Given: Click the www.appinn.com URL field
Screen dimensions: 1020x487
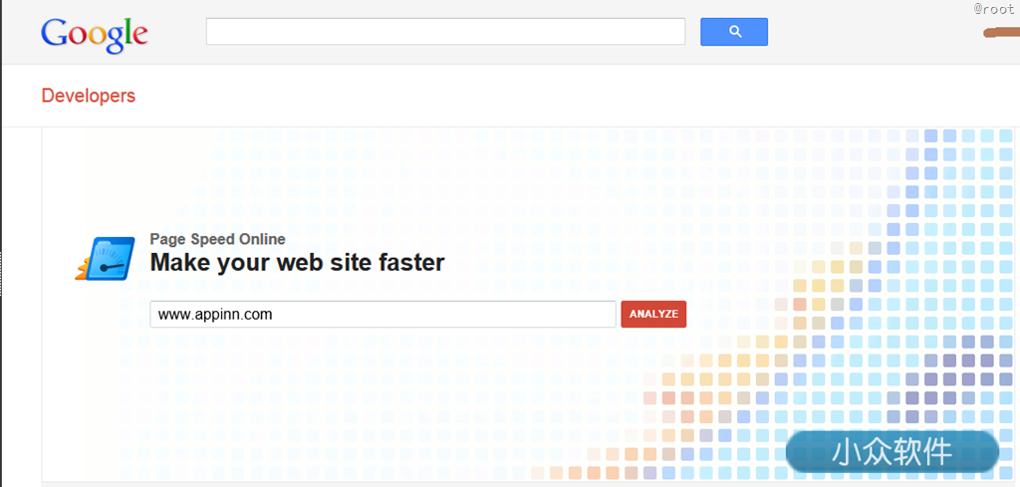Looking at the screenshot, I should point(382,314).
